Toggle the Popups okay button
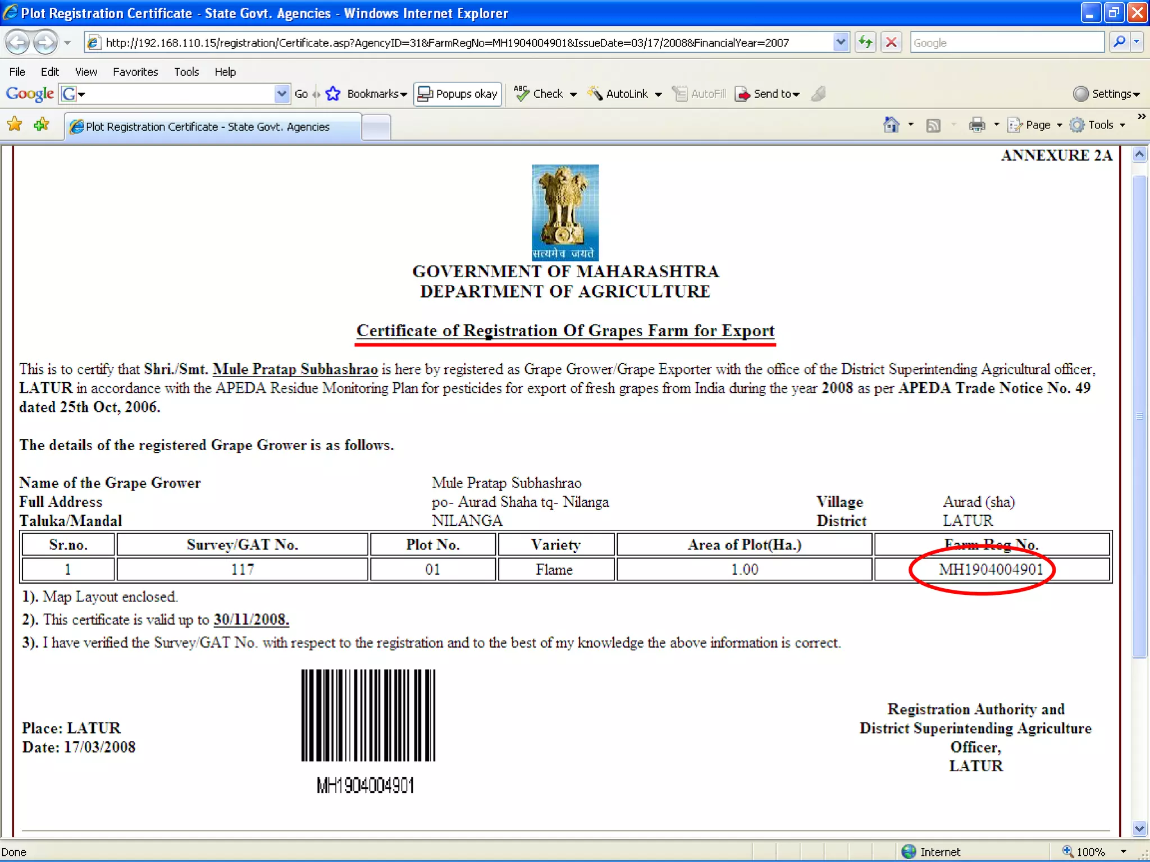This screenshot has height=862, width=1150. (458, 94)
